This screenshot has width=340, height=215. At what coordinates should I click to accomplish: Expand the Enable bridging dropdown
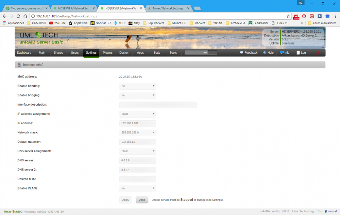tap(137, 95)
